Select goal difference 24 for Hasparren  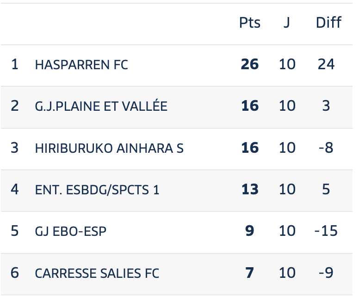326,64
